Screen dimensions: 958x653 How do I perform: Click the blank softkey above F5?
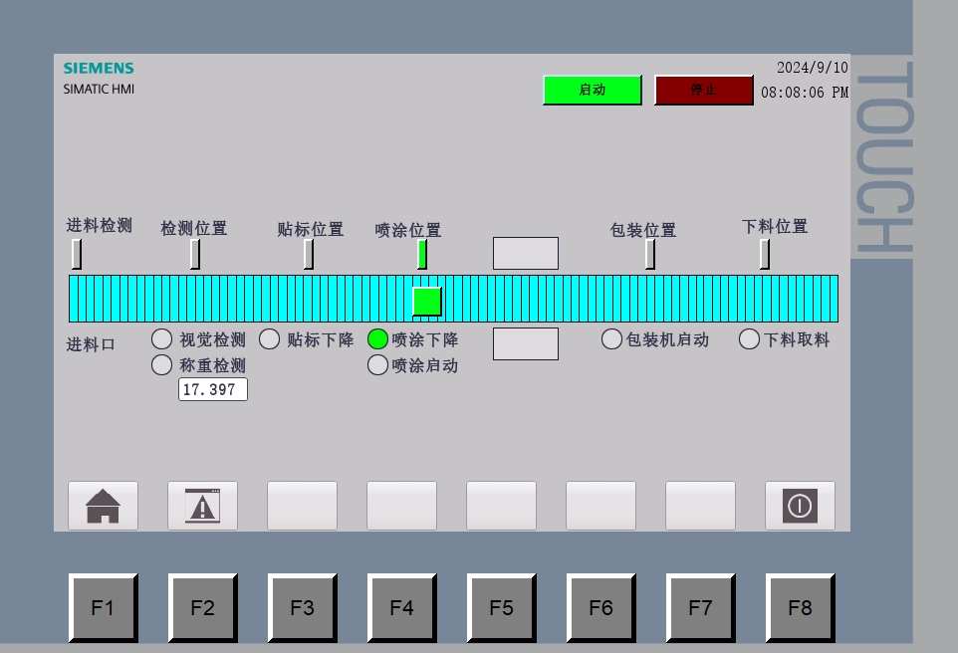tap(501, 506)
